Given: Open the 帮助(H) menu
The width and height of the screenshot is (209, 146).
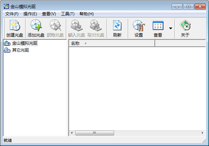Looking at the screenshot, I should click(x=86, y=14).
